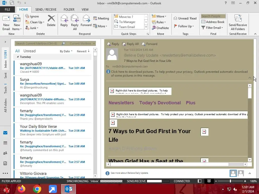Open the New Items menu
Viewport: 259px width, 194px height.
(x=17, y=22)
